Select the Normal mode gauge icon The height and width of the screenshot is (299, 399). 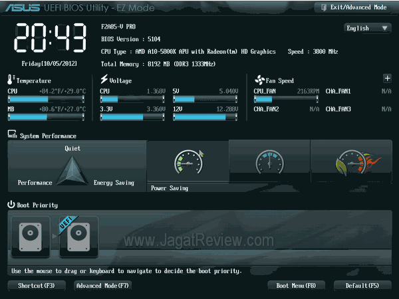[270, 162]
